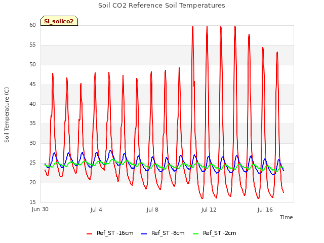
Task: Toggle the Ref_ST -2cm legend entry
Action: [214, 233]
